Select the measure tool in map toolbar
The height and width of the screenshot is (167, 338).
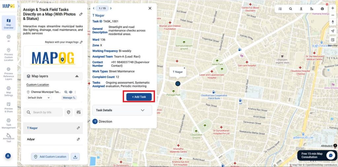312,9
